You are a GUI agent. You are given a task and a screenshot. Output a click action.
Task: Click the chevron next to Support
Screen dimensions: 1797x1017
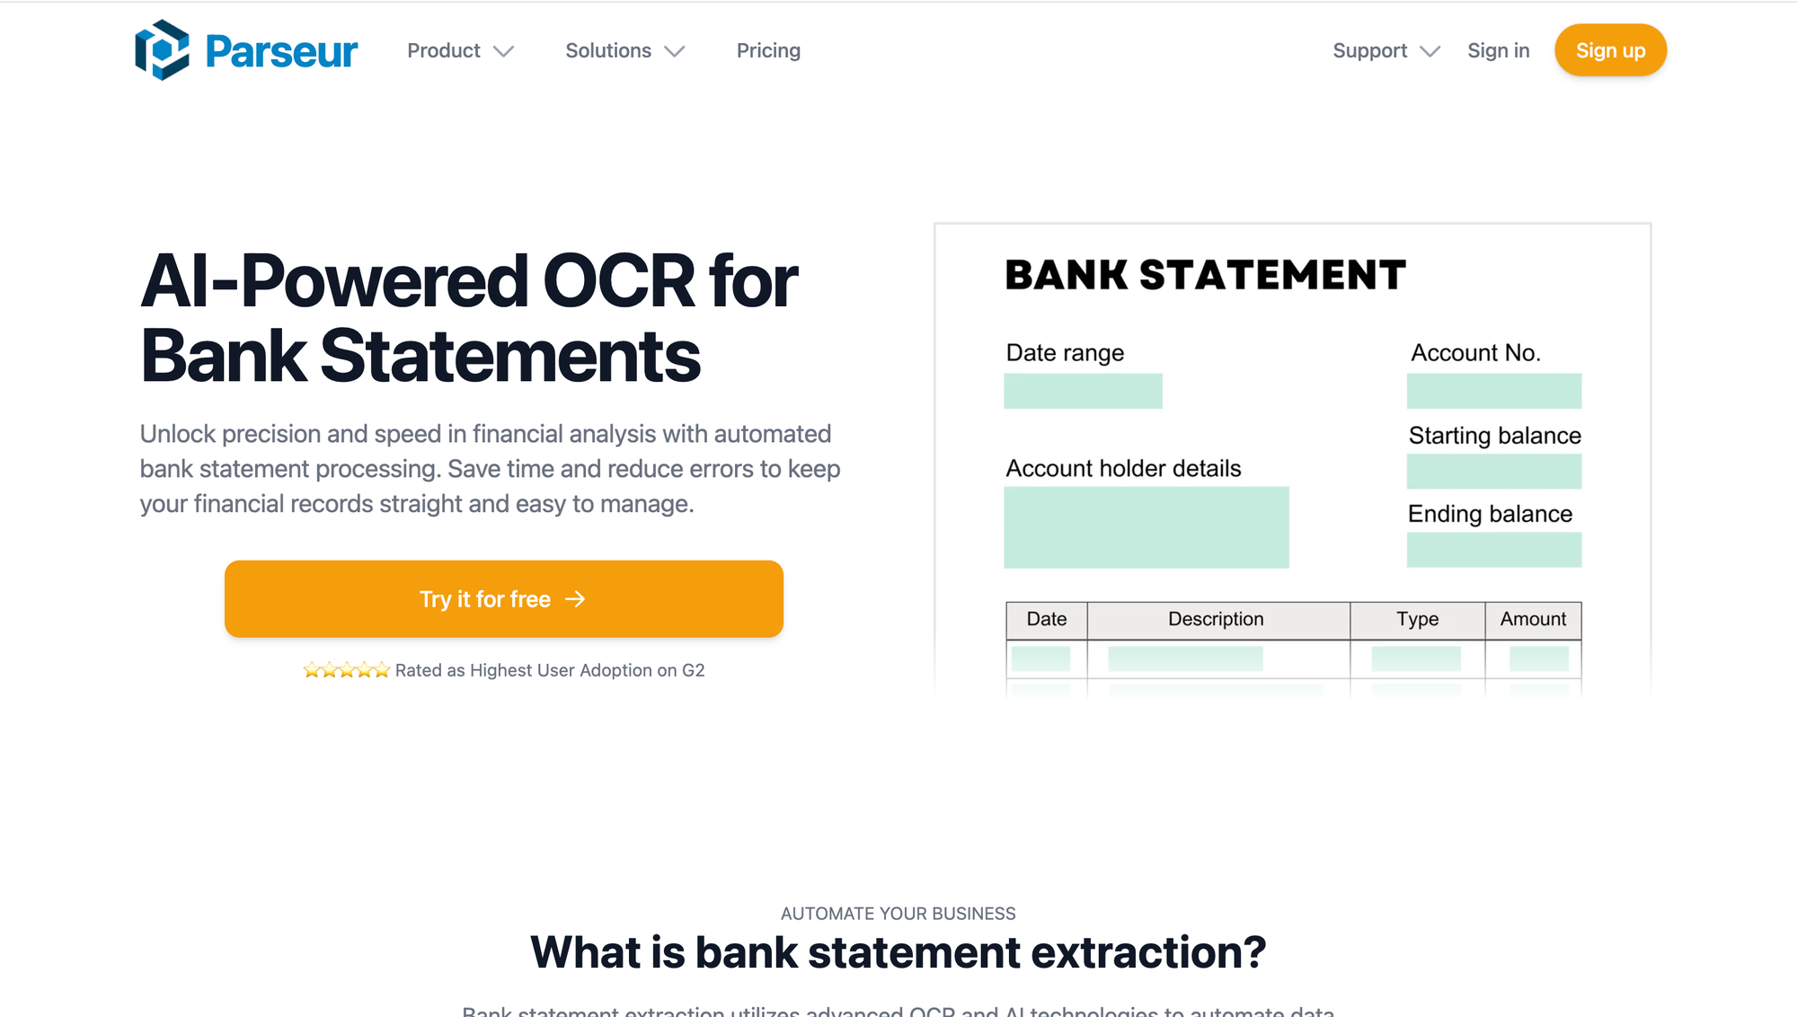click(1430, 52)
